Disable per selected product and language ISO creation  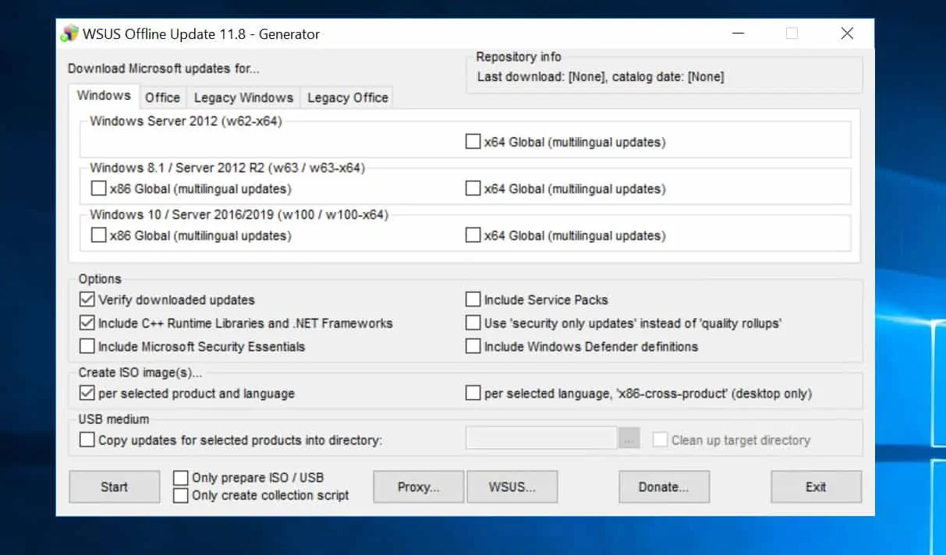(x=86, y=394)
